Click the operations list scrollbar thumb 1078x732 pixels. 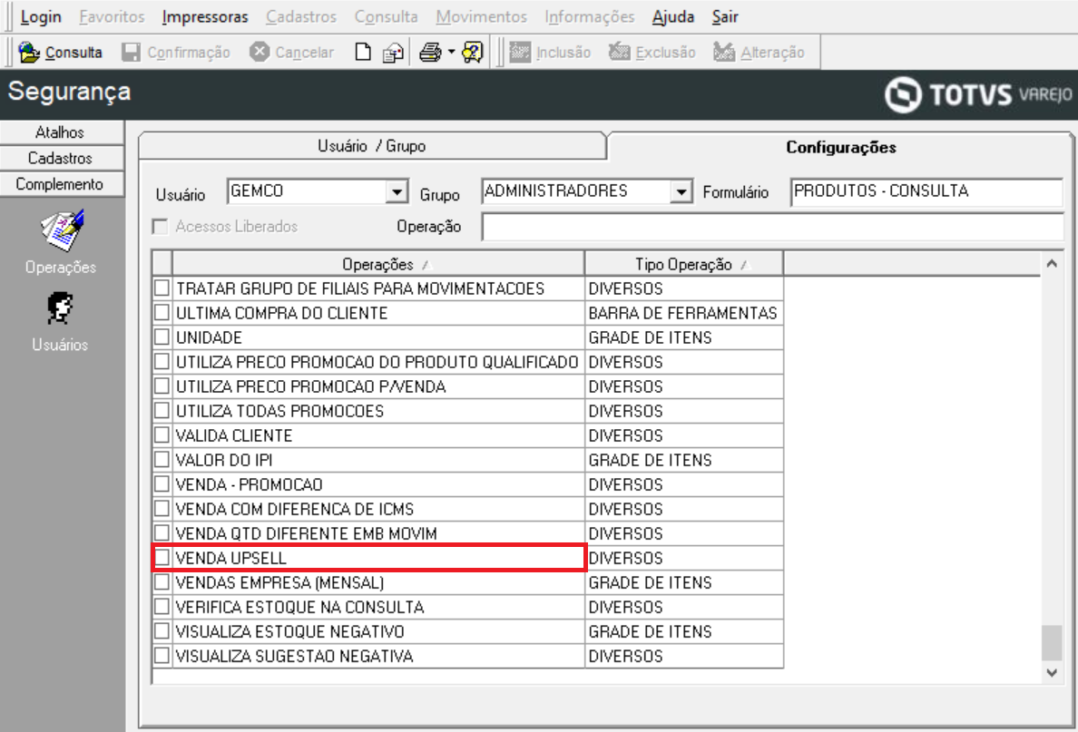click(x=1051, y=642)
